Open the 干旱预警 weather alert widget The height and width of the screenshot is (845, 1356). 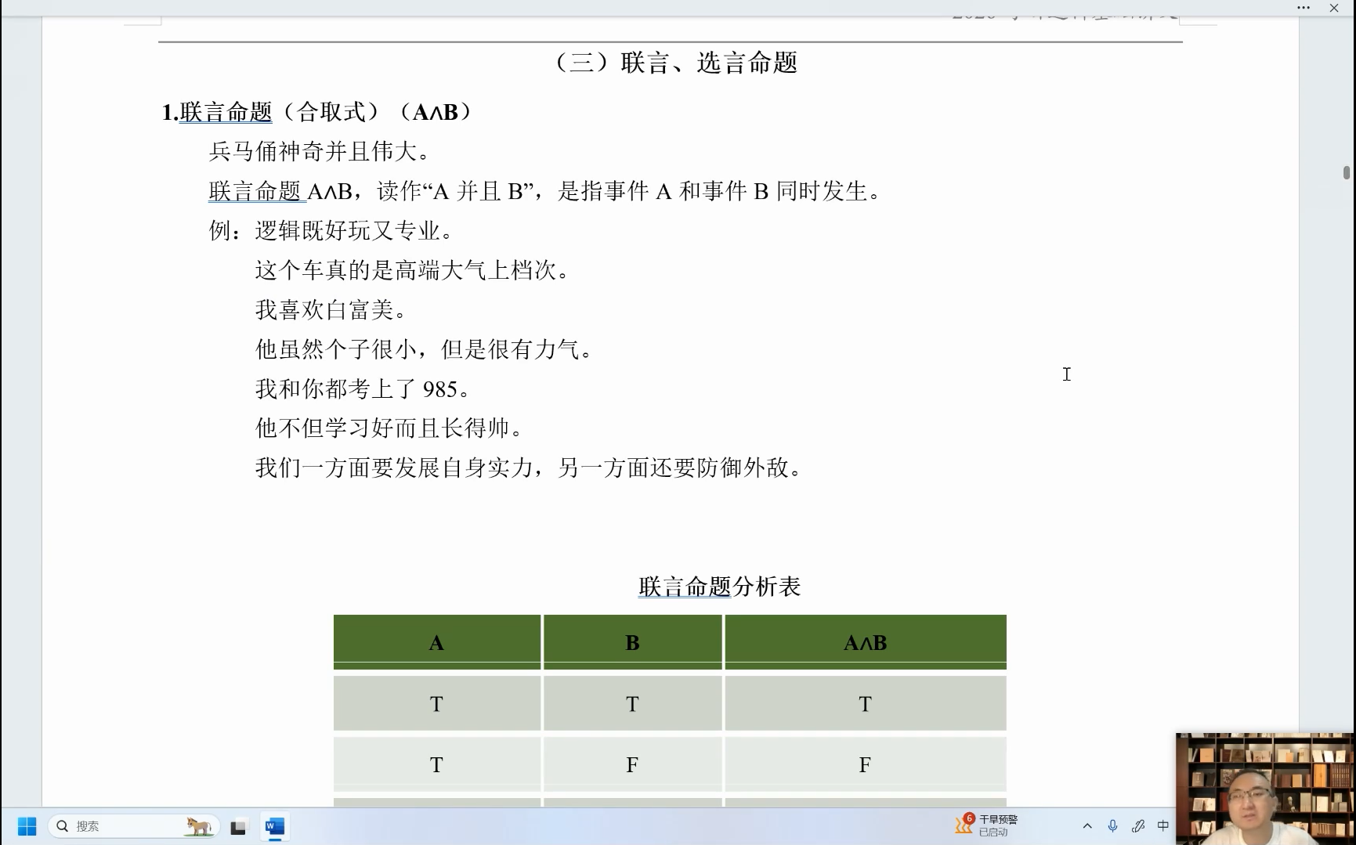pos(986,825)
